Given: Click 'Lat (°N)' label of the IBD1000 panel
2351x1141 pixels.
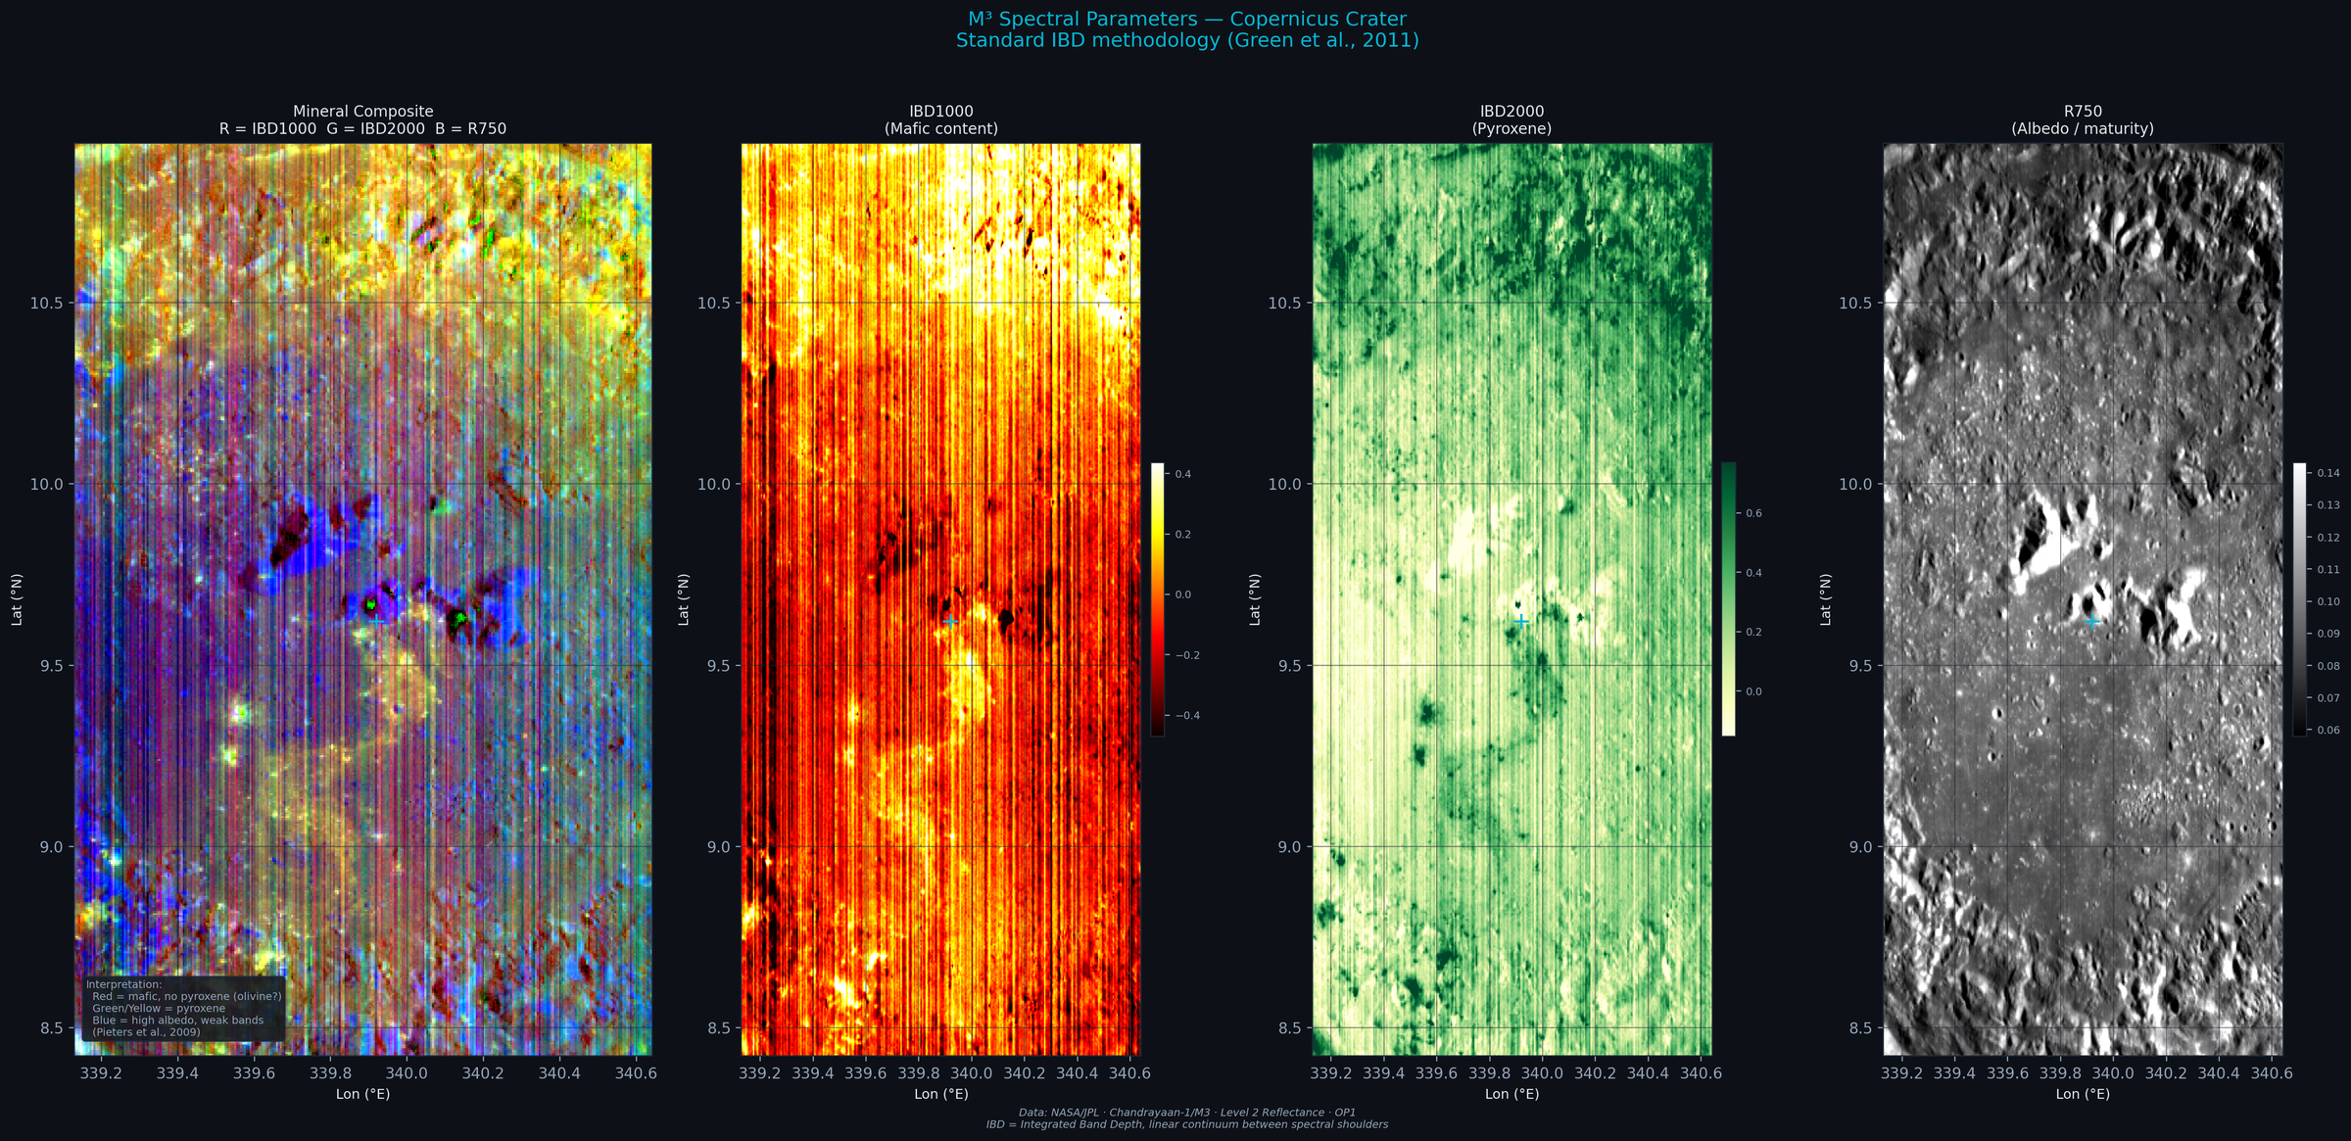Looking at the screenshot, I should tap(684, 599).
